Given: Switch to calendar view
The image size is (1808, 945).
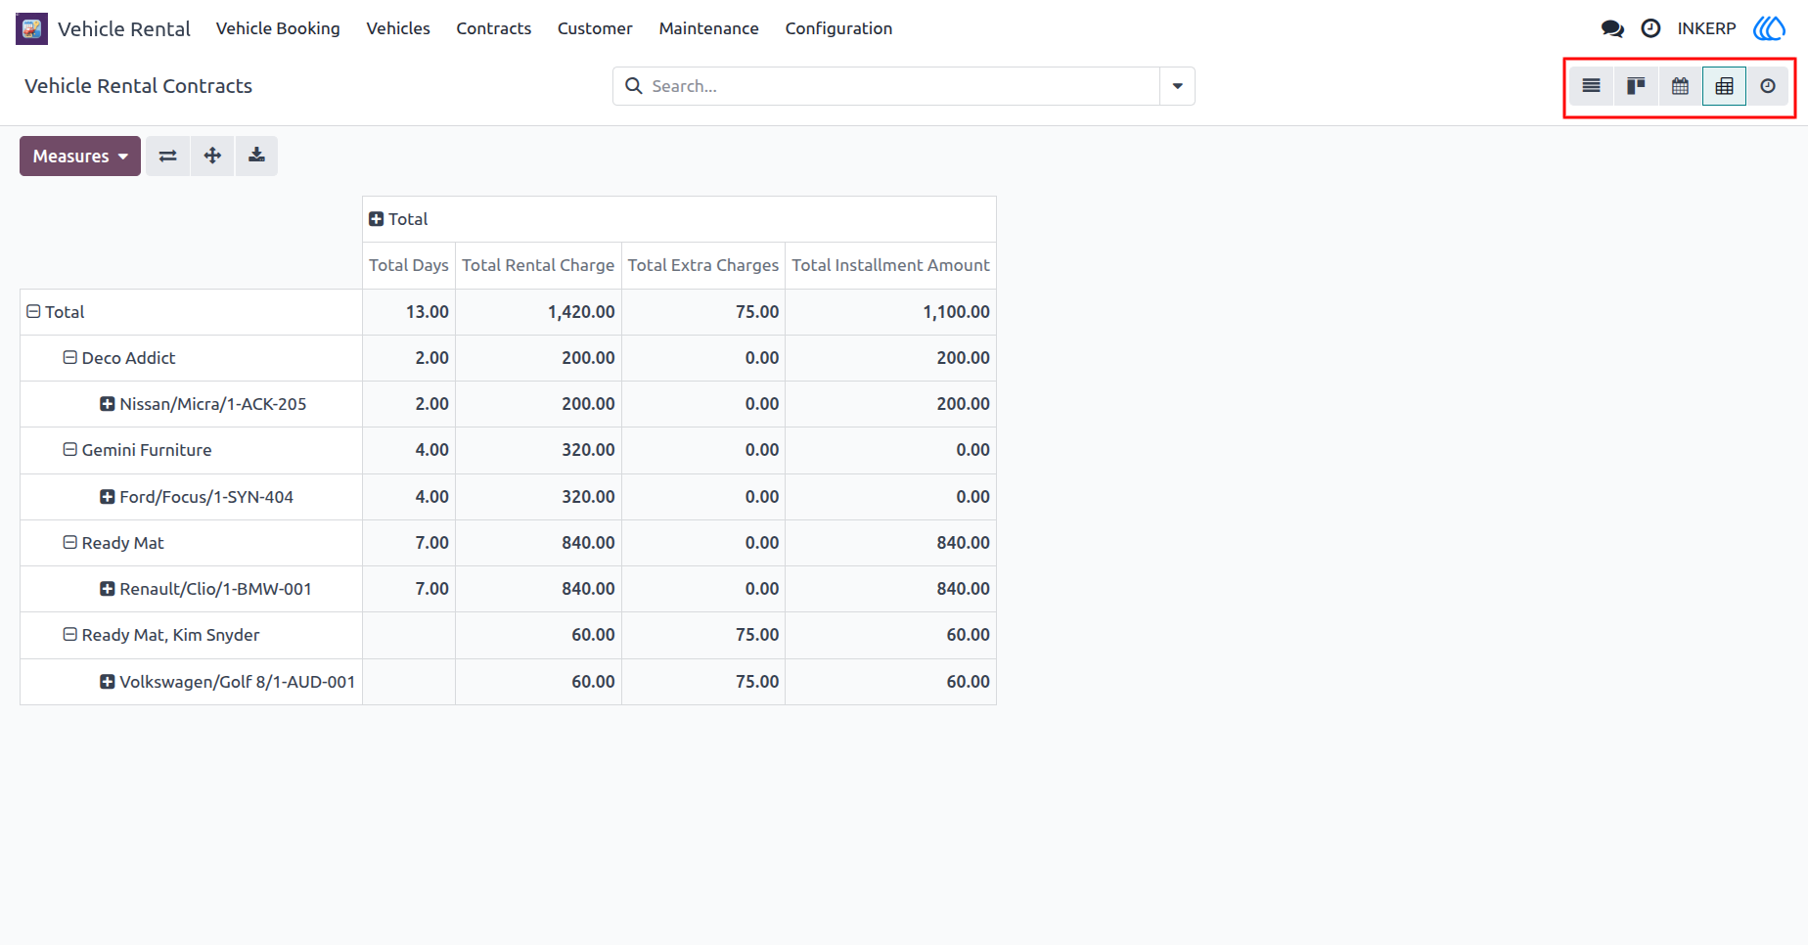Looking at the screenshot, I should coord(1680,86).
